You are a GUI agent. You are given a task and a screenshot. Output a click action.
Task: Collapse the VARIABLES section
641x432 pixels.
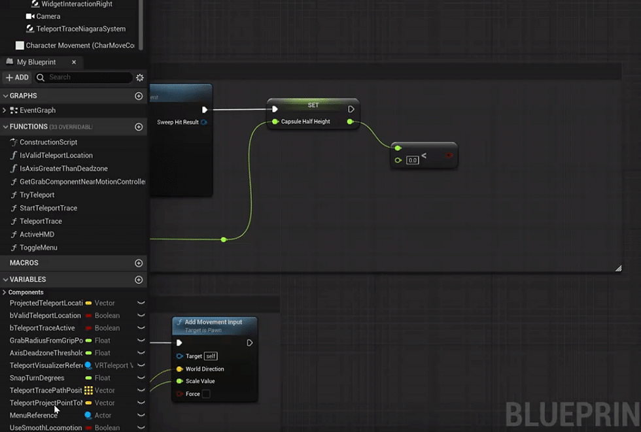click(6, 280)
